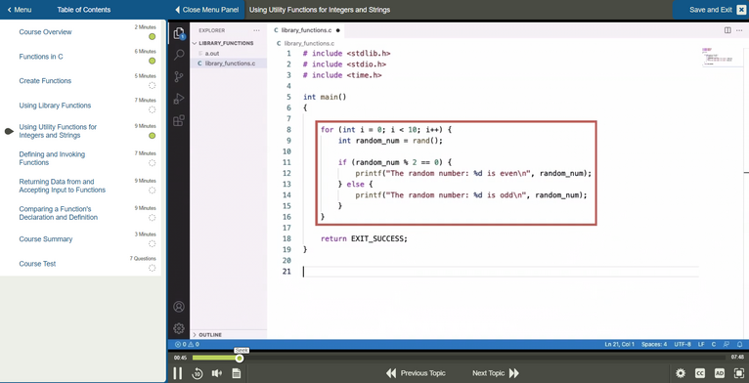This screenshot has height=383, width=749.
Task: Click the notifications bell in status bar
Action: pos(740,344)
